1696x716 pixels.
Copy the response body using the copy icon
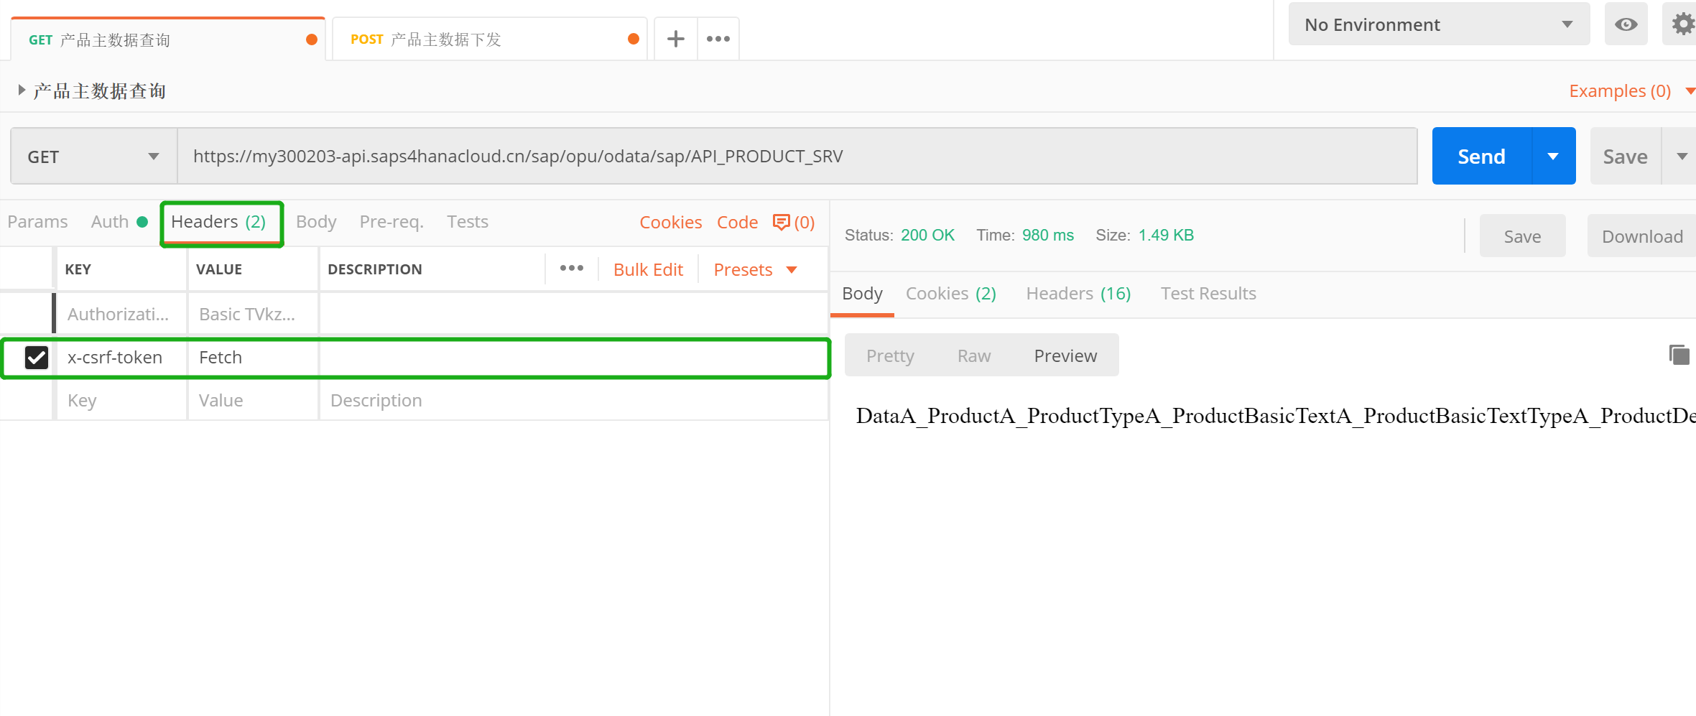coord(1679,355)
